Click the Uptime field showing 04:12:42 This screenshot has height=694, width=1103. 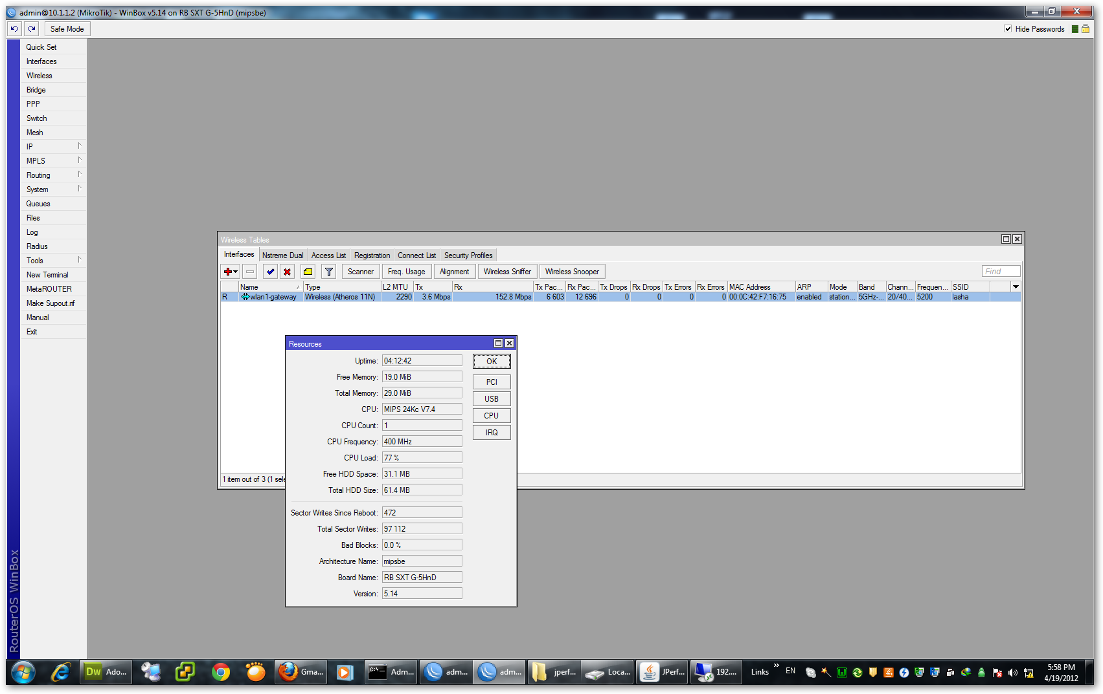click(x=422, y=361)
